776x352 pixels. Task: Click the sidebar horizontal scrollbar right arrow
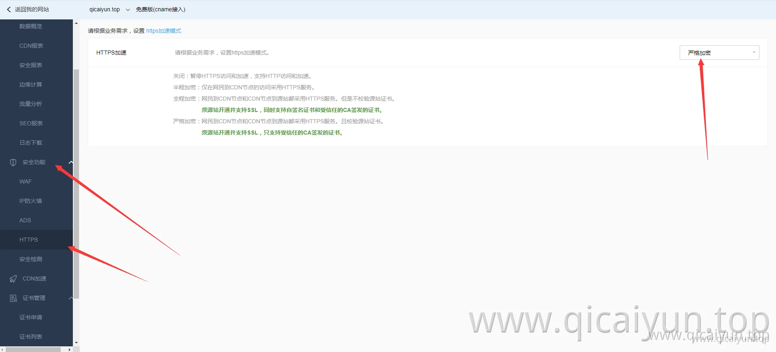pyautogui.click(x=70, y=350)
